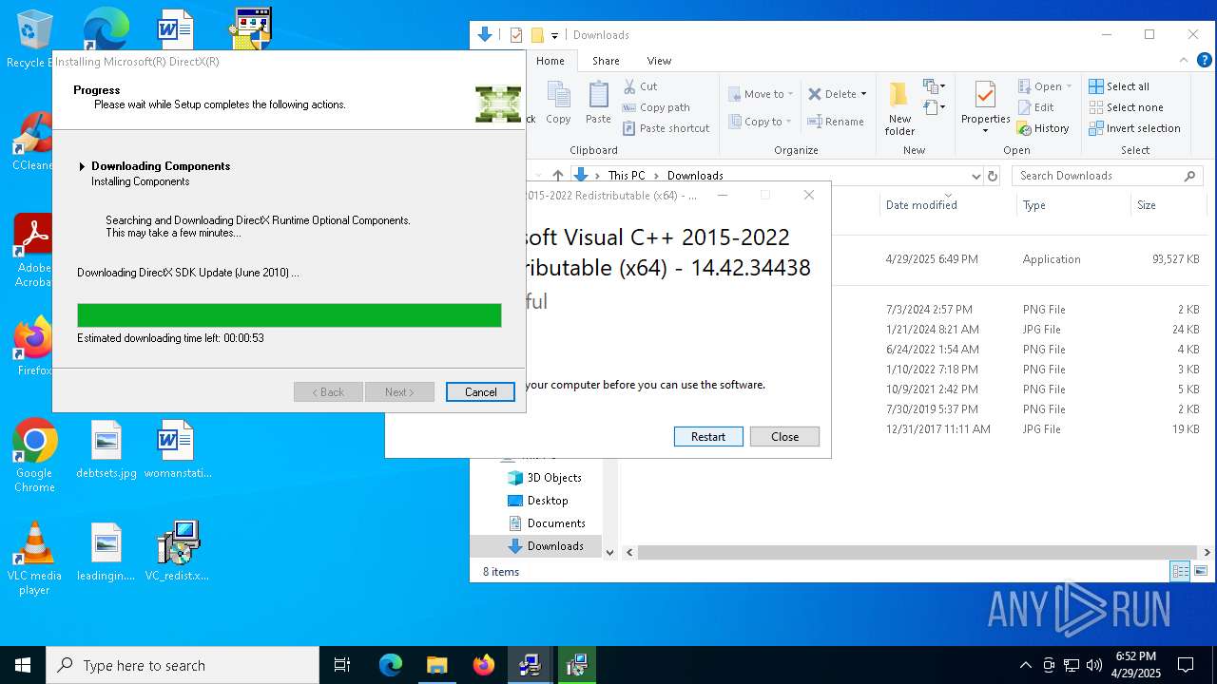The width and height of the screenshot is (1217, 684).
Task: Click the Start button
Action: click(23, 665)
